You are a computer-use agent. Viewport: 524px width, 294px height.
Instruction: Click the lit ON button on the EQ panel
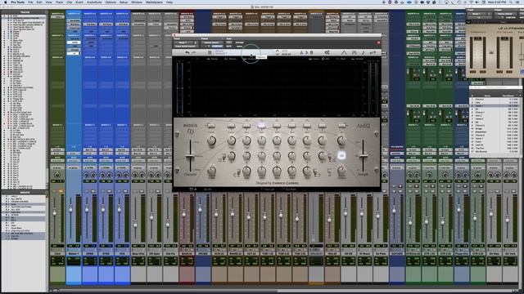pyautogui.click(x=341, y=155)
